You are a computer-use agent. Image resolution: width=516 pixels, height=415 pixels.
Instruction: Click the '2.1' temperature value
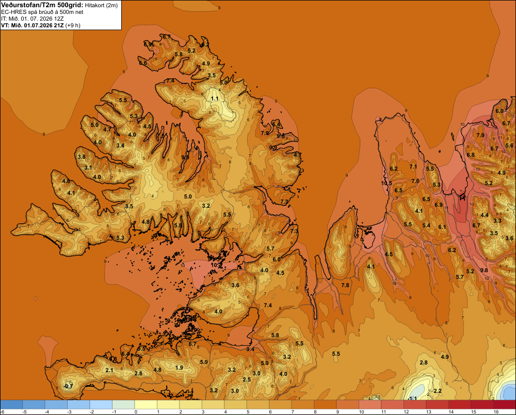[109, 370]
